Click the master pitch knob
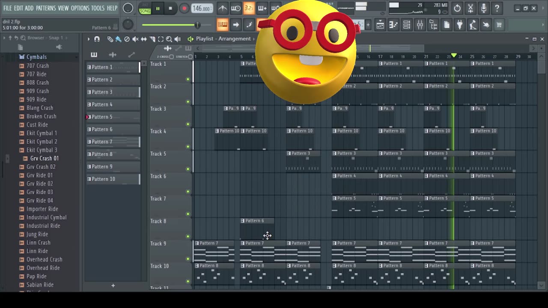 (128, 25)
